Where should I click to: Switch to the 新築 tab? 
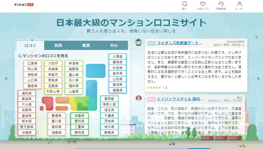86,45
